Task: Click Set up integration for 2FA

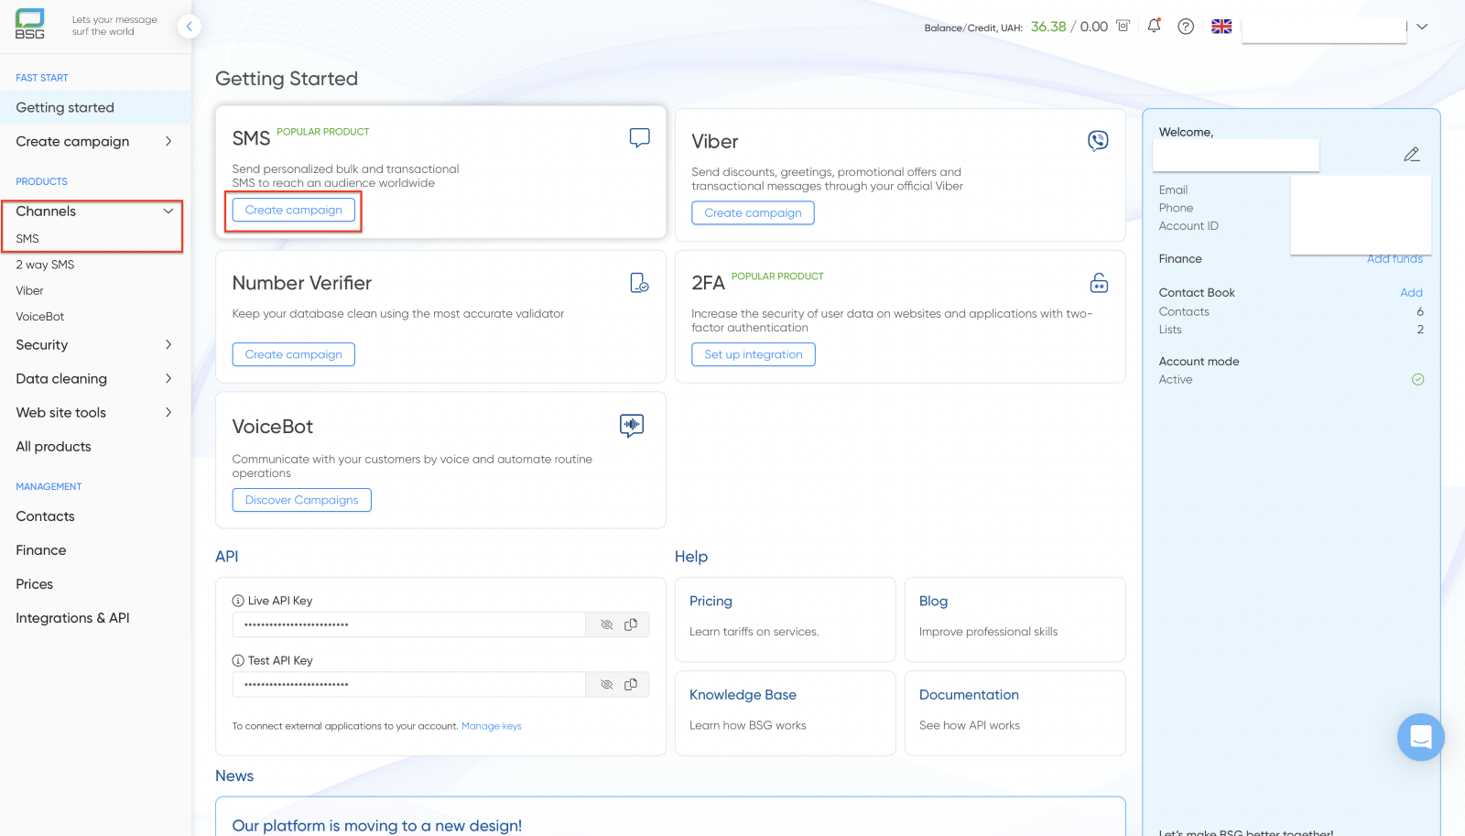Action: [753, 354]
